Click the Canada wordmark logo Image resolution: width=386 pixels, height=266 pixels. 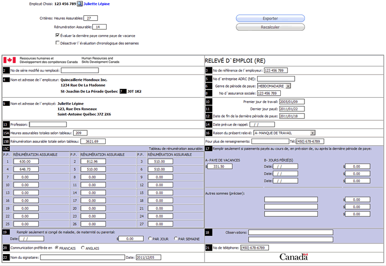click(x=294, y=257)
